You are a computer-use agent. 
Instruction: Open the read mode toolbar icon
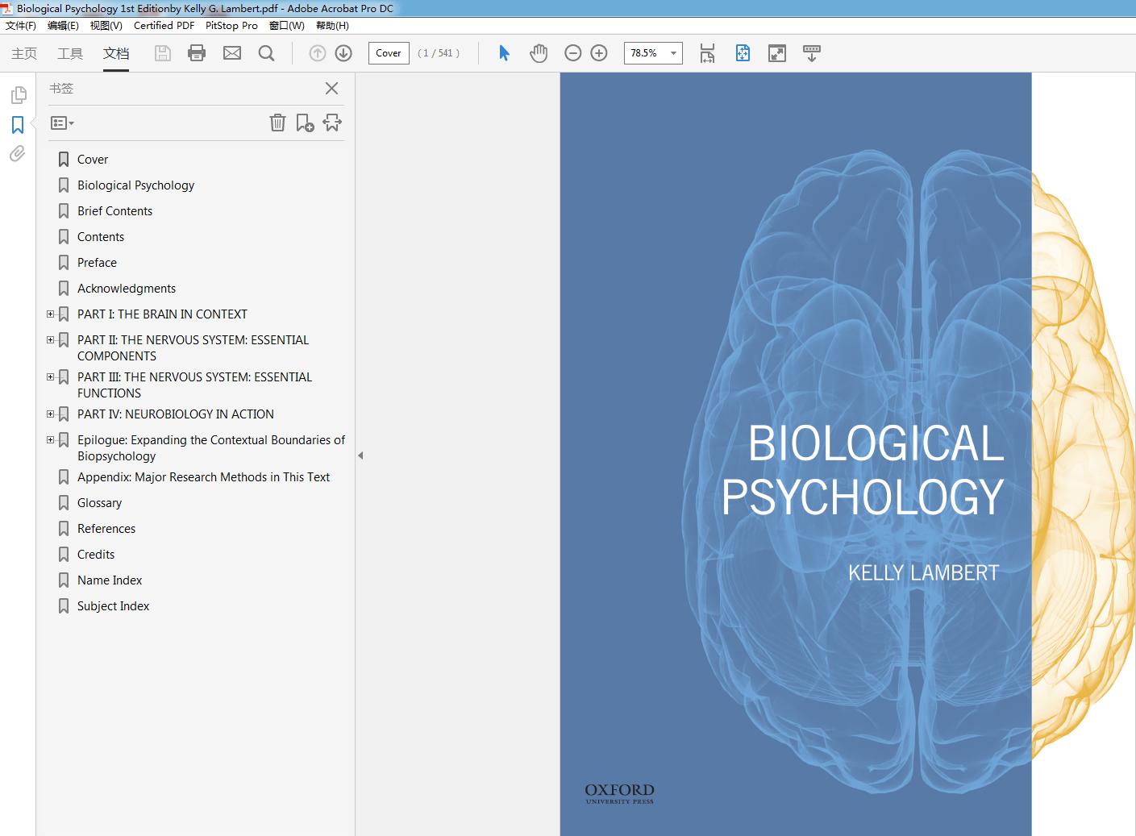pyautogui.click(x=812, y=53)
